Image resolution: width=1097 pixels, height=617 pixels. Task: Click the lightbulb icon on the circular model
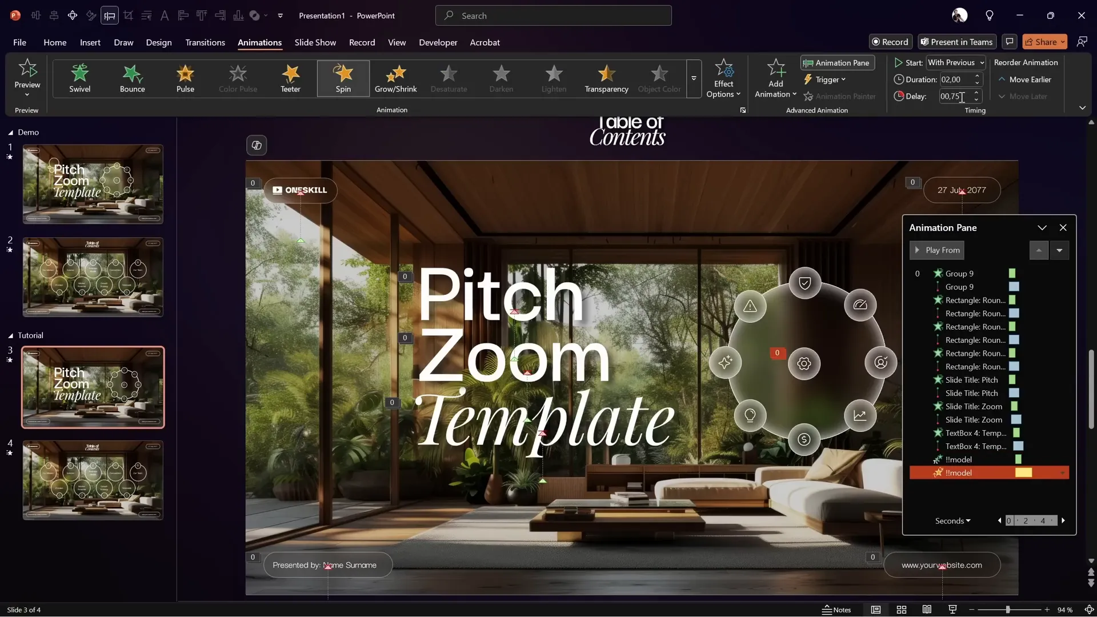750,415
